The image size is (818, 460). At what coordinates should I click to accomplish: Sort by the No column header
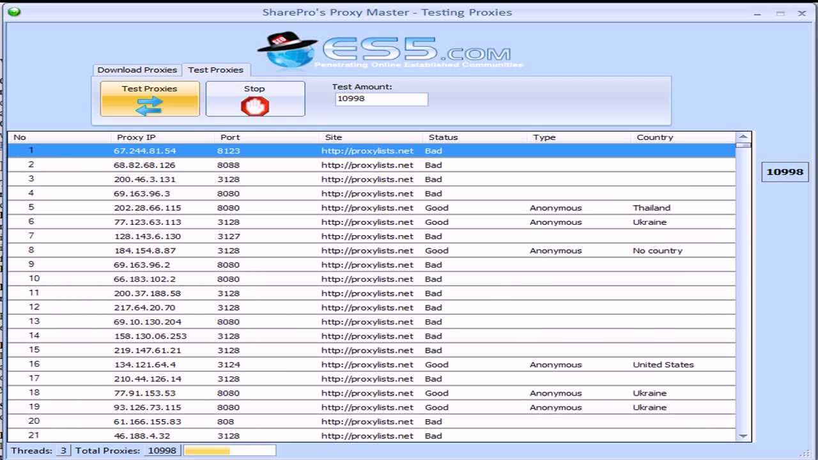(59, 137)
